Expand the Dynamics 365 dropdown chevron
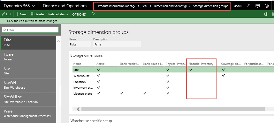Screen dimensions: 274x123 click(x=34, y=6)
